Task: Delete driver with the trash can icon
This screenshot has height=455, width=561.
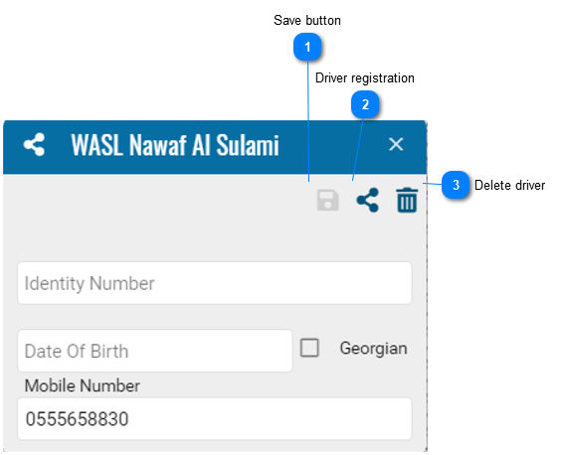Action: coord(407,200)
